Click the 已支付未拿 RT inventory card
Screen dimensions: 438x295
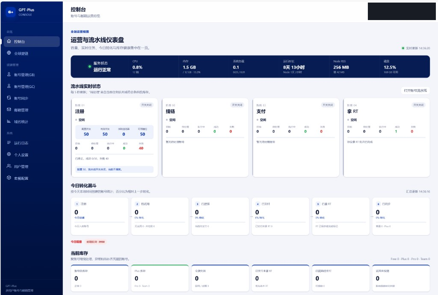(281, 278)
